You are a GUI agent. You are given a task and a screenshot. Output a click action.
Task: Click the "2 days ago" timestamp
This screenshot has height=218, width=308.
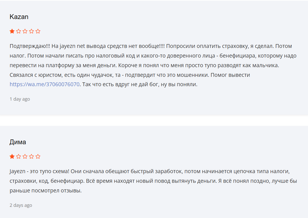pos(21,205)
